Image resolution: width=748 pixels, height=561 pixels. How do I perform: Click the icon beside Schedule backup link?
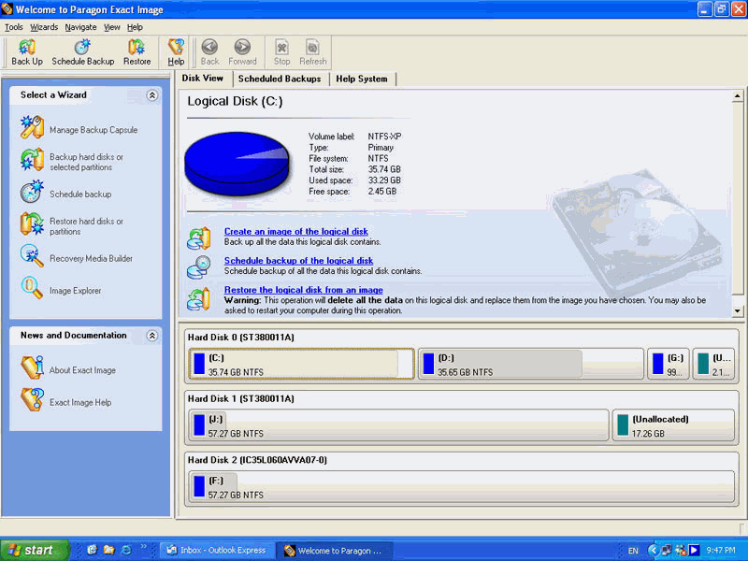pyautogui.click(x=199, y=267)
